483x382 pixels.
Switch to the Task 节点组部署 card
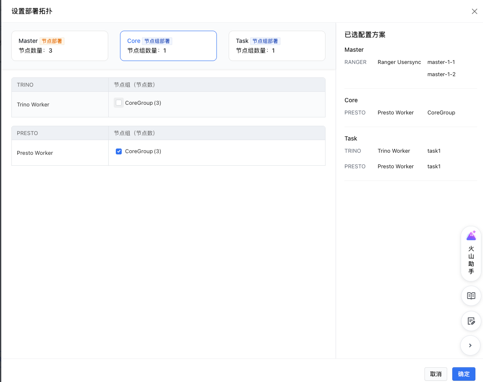(277, 46)
